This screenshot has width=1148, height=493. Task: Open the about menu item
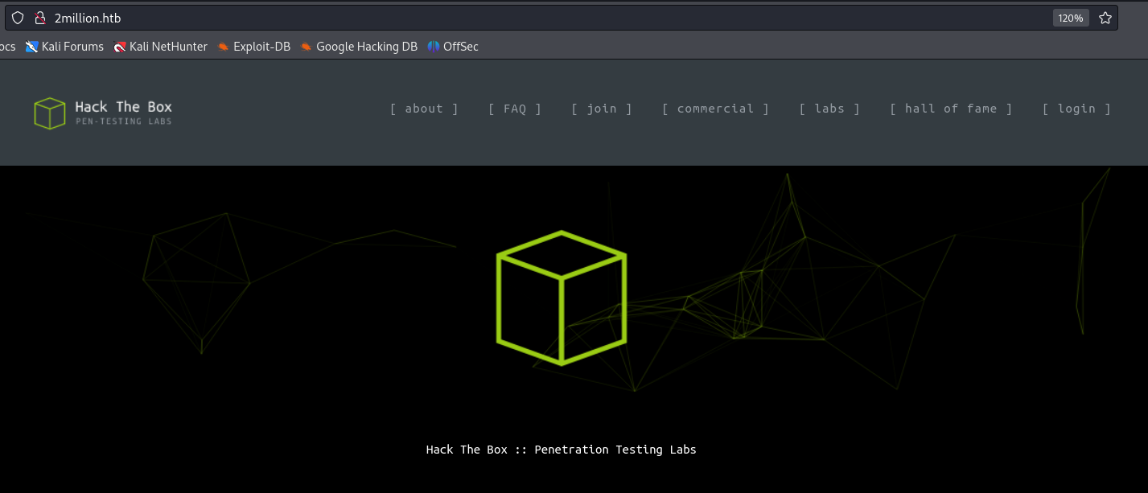tap(424, 109)
